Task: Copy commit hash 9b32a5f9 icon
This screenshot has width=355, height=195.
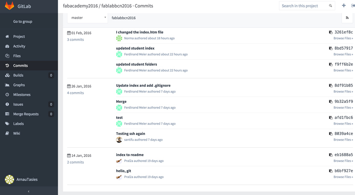Action: (331, 102)
